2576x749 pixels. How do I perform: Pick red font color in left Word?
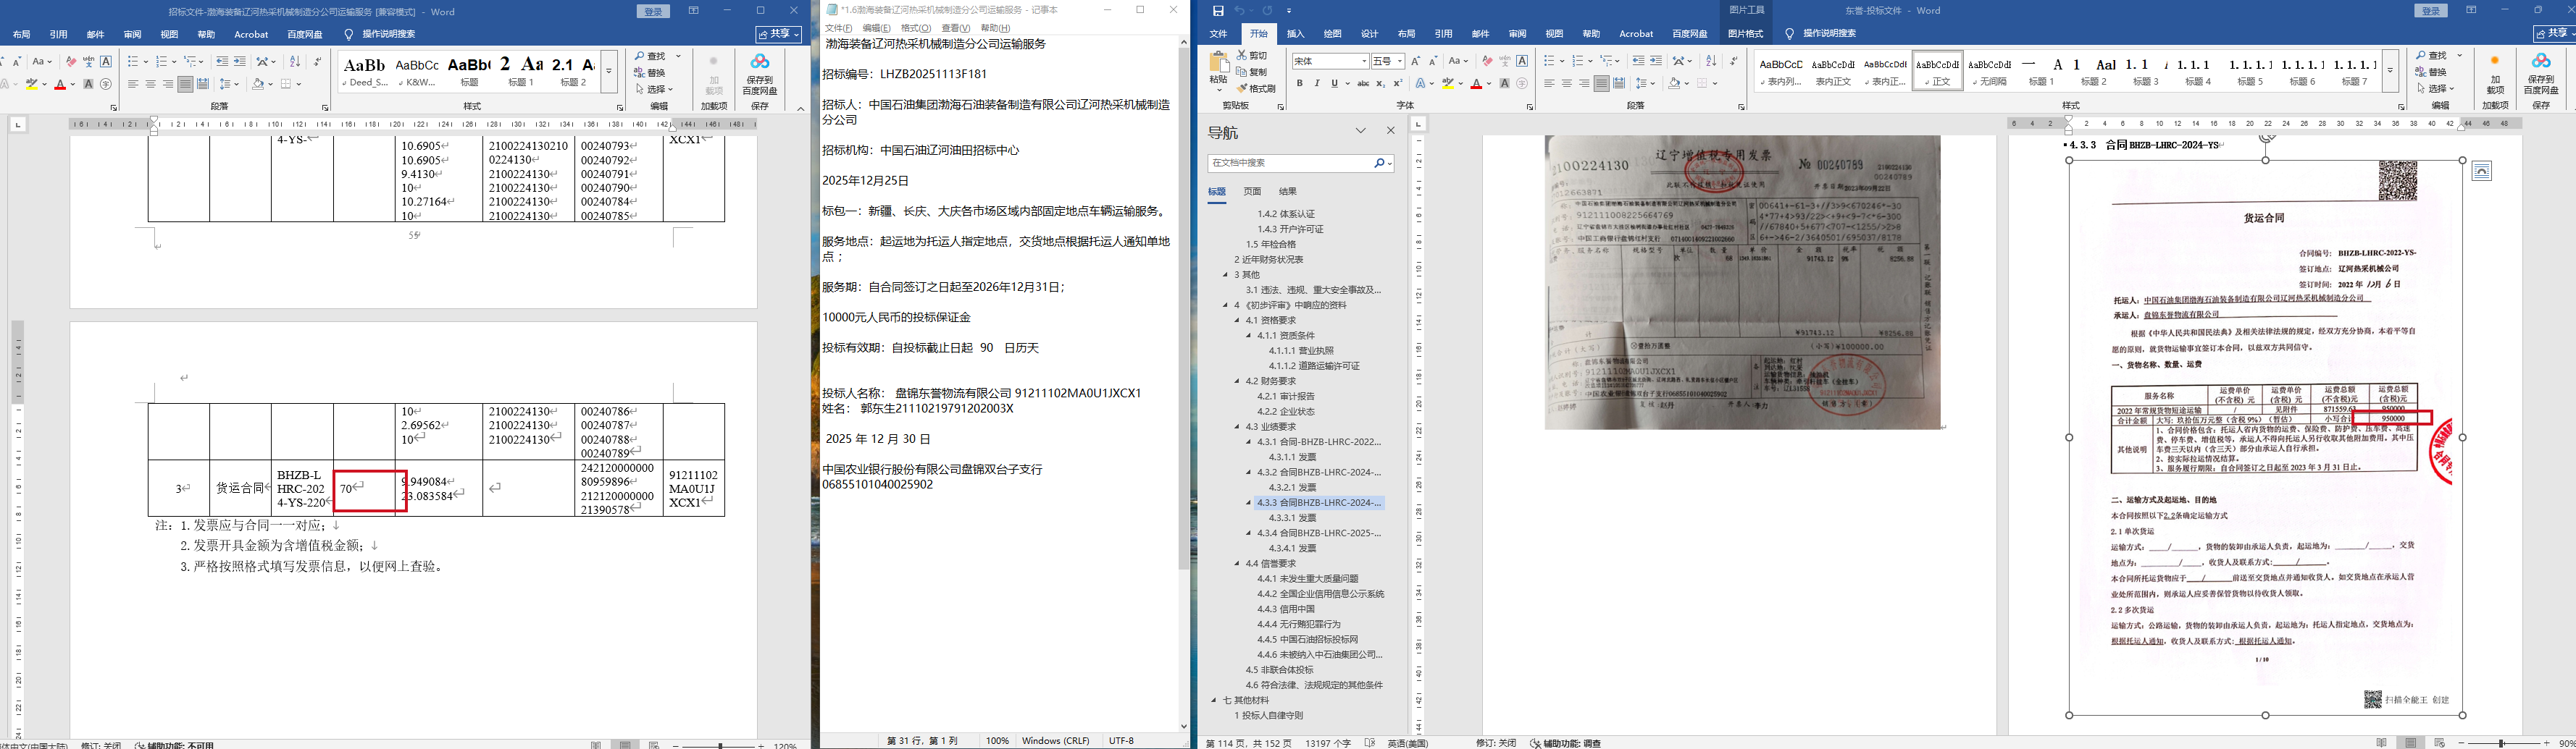[x=60, y=85]
